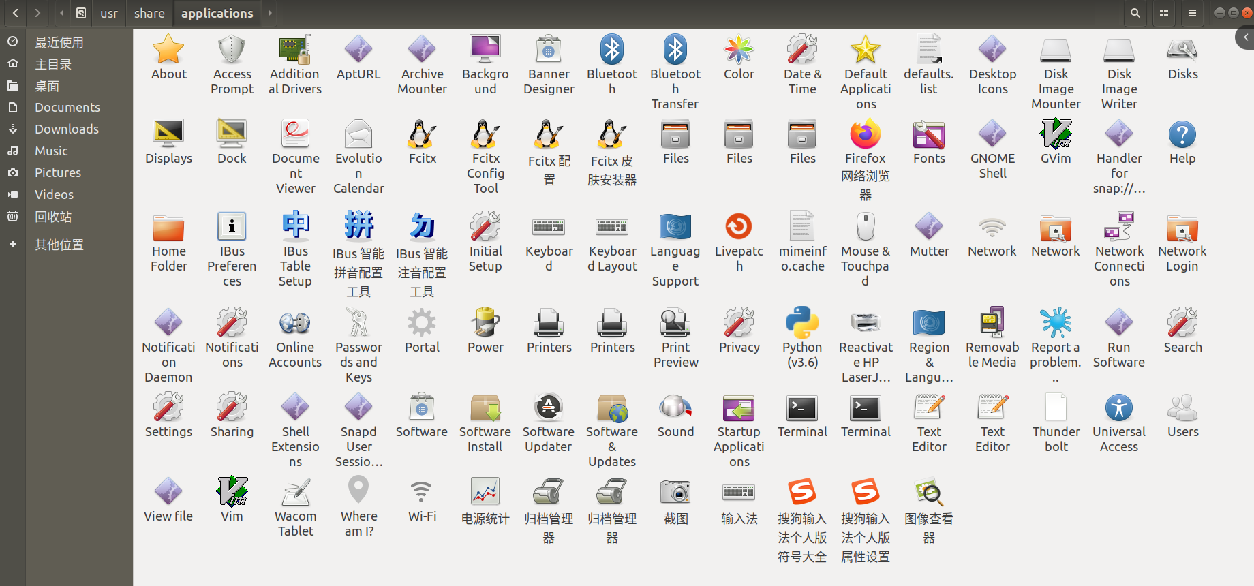Click the Disk Image Writer icon

point(1119,50)
